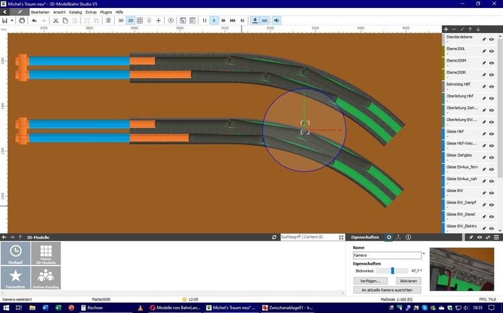Toggle visibility of Bahnsteig Hbf layer
This screenshot has height=313, width=503.
tap(492, 87)
